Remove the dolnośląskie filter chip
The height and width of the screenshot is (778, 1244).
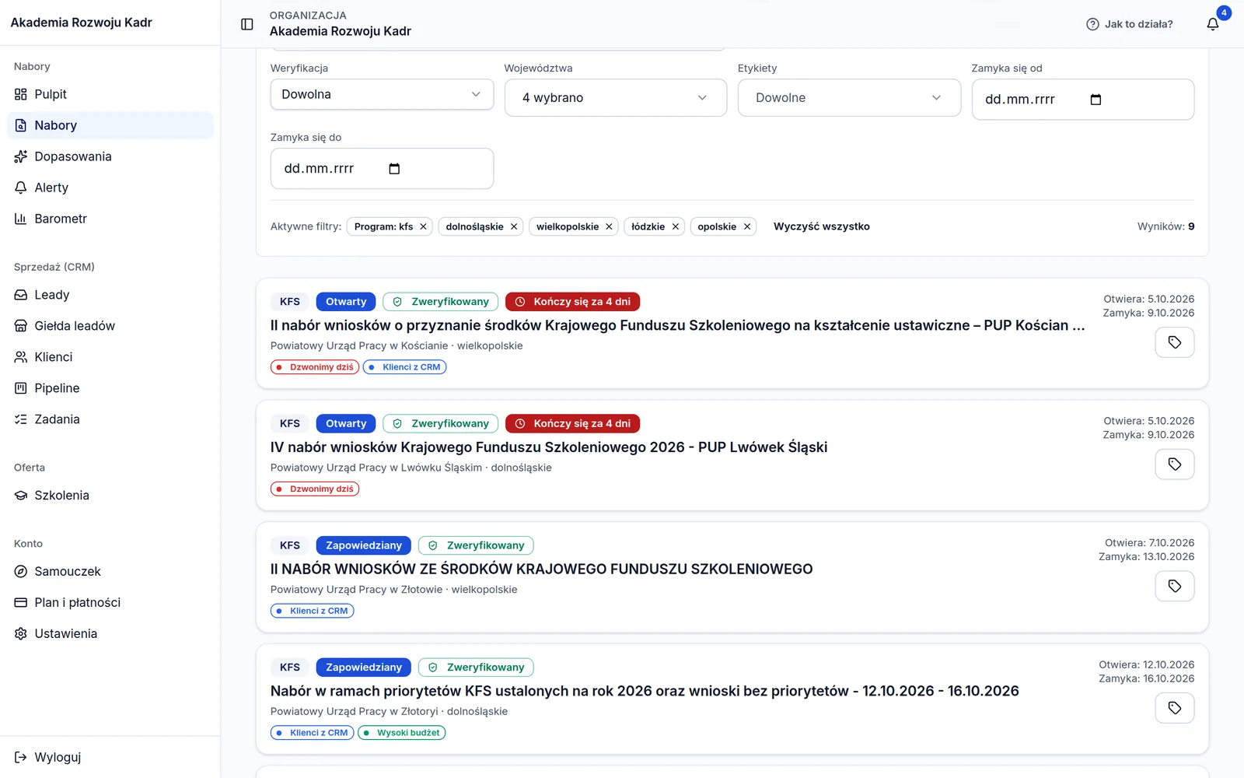tap(514, 227)
